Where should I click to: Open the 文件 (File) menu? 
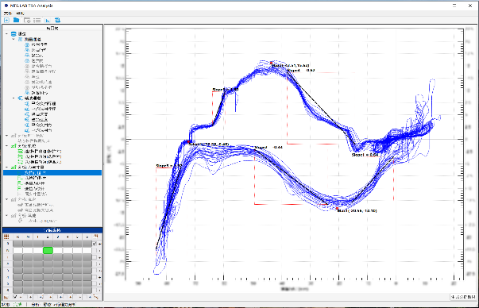click(x=8, y=13)
